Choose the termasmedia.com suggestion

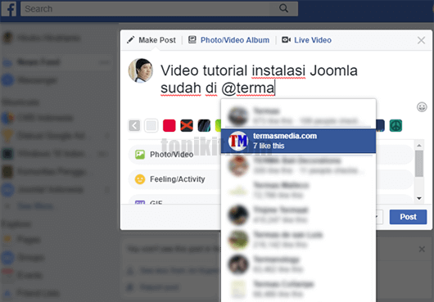pyautogui.click(x=298, y=141)
